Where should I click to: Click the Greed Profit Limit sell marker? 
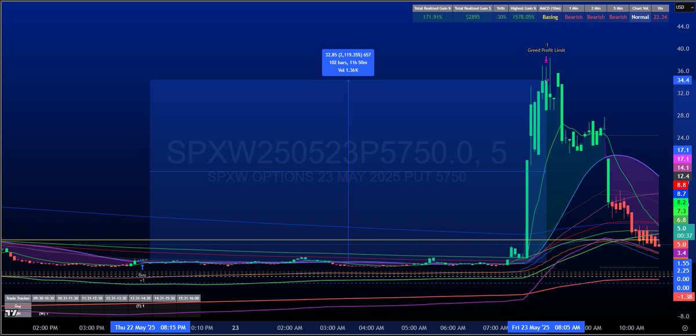546,59
